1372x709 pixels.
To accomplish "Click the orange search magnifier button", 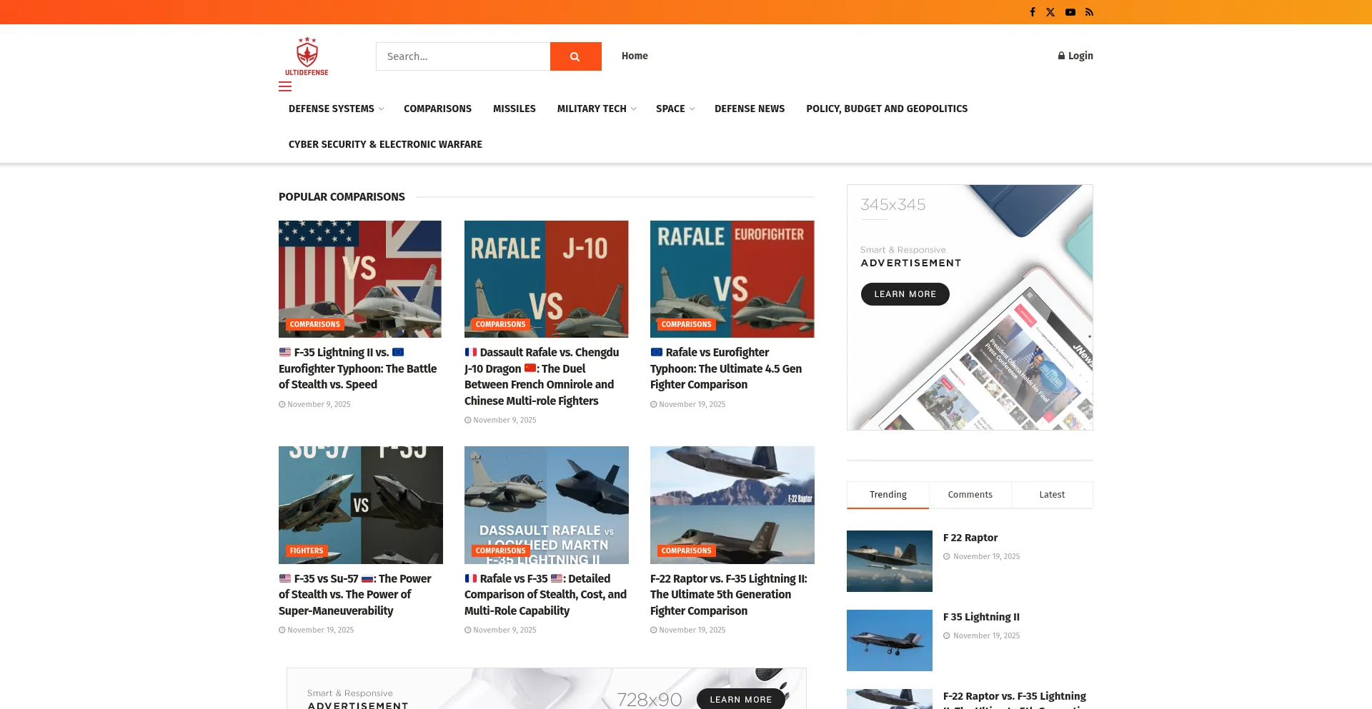I will [x=575, y=56].
